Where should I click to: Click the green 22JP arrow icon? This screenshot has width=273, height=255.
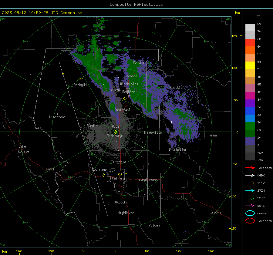[x=250, y=198]
